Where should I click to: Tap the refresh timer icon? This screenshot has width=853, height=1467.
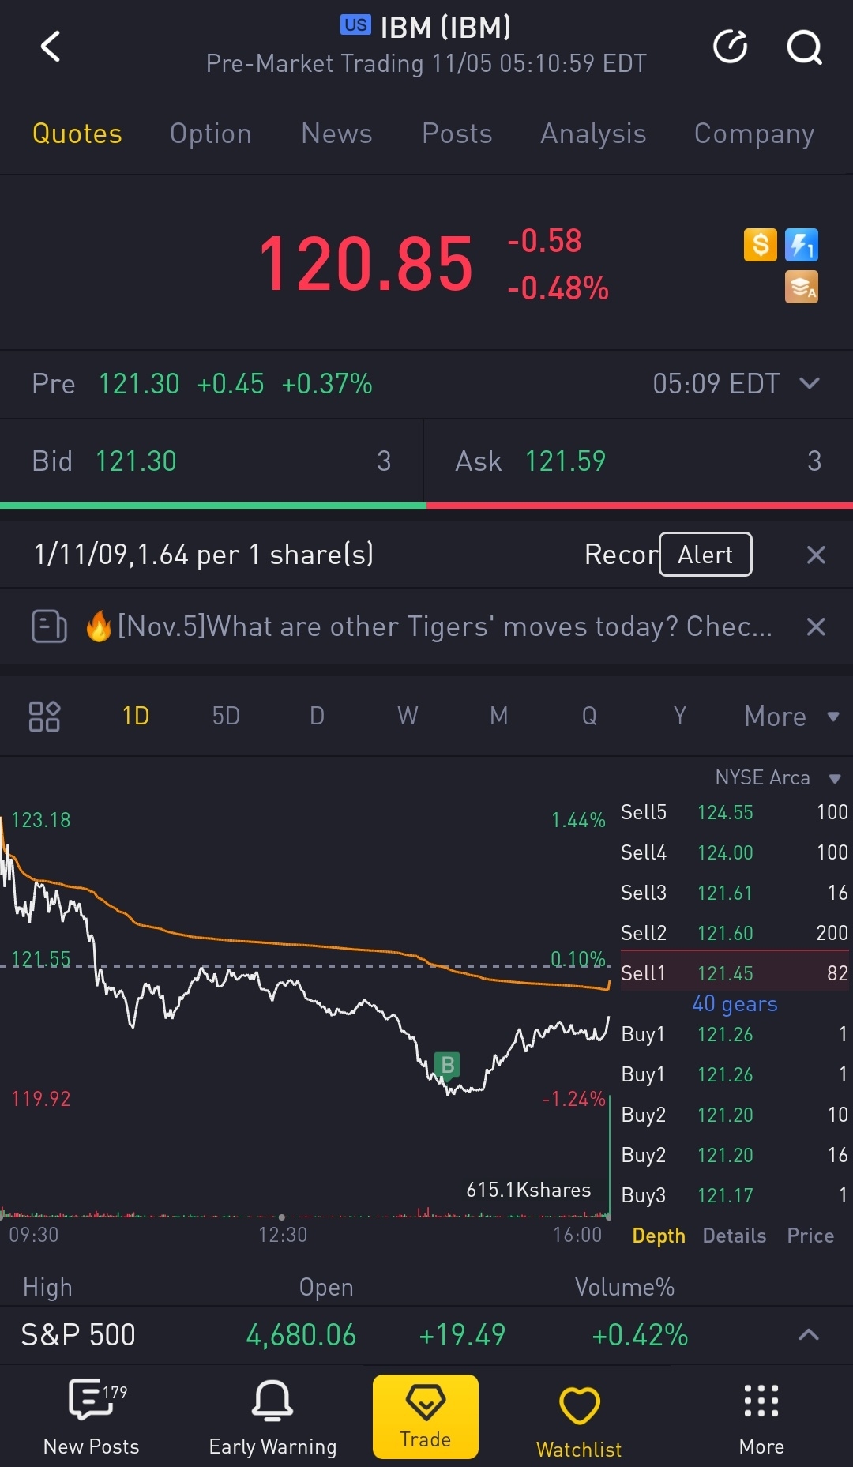(730, 47)
